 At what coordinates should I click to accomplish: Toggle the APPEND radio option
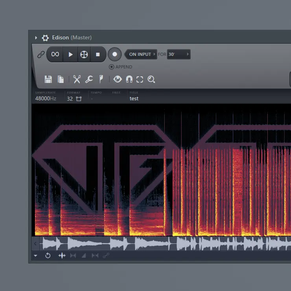[x=120, y=67]
